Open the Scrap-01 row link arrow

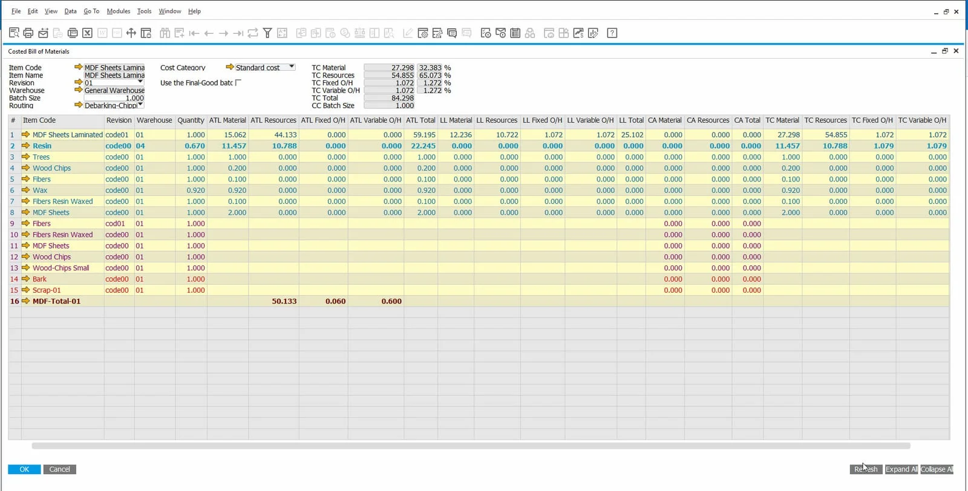click(x=25, y=290)
